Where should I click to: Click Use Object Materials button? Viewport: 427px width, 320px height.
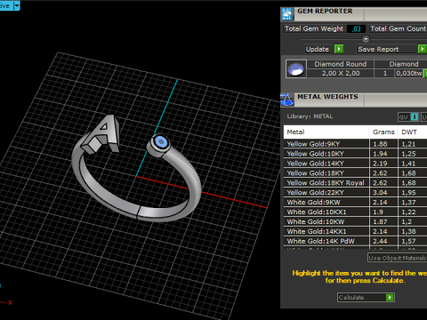click(x=397, y=258)
